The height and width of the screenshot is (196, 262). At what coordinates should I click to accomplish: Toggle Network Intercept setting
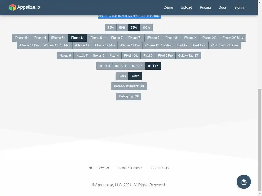pos(129,86)
